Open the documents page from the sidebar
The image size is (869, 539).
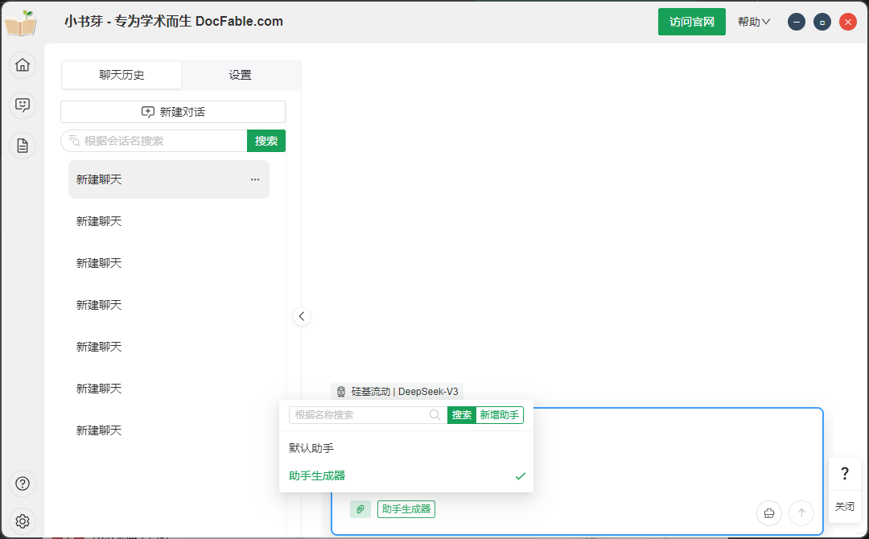(x=23, y=146)
